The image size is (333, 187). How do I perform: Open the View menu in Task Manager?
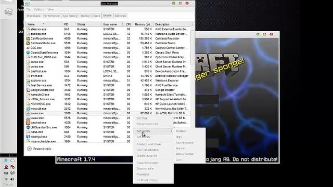pyautogui.click(x=51, y=9)
